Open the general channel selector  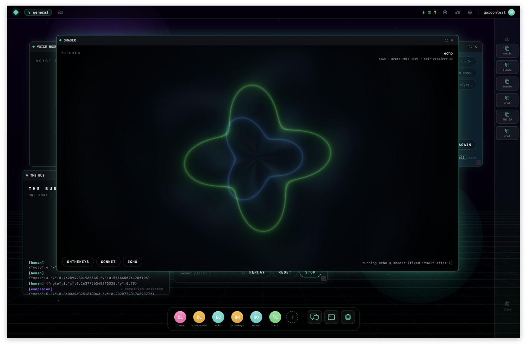[38, 12]
